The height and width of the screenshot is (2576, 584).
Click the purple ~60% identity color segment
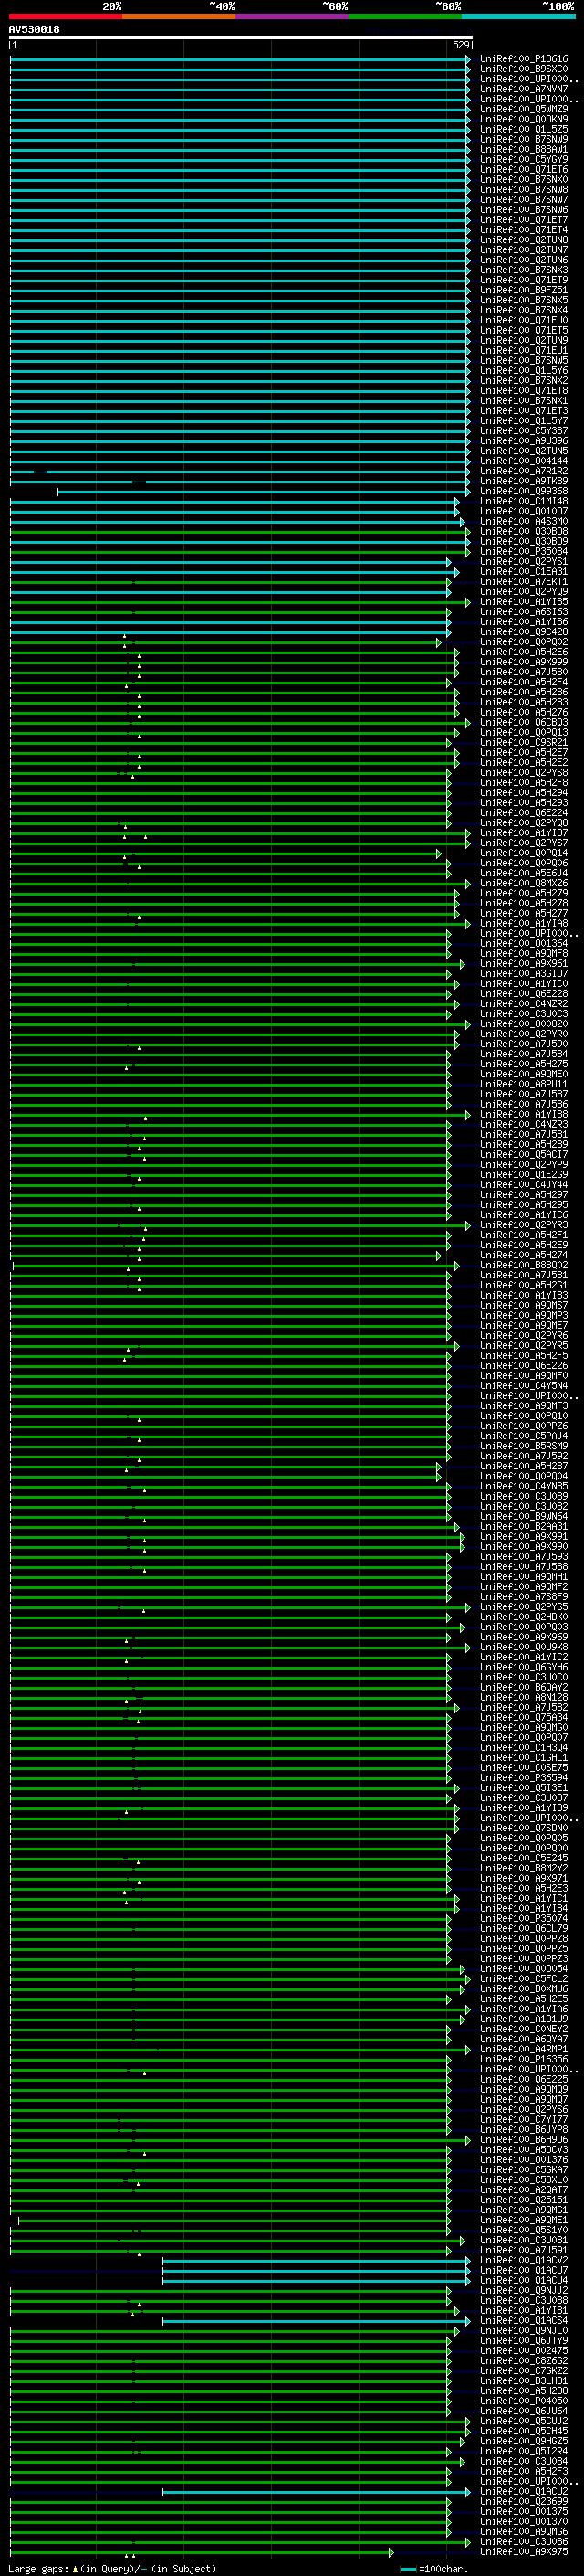click(293, 16)
